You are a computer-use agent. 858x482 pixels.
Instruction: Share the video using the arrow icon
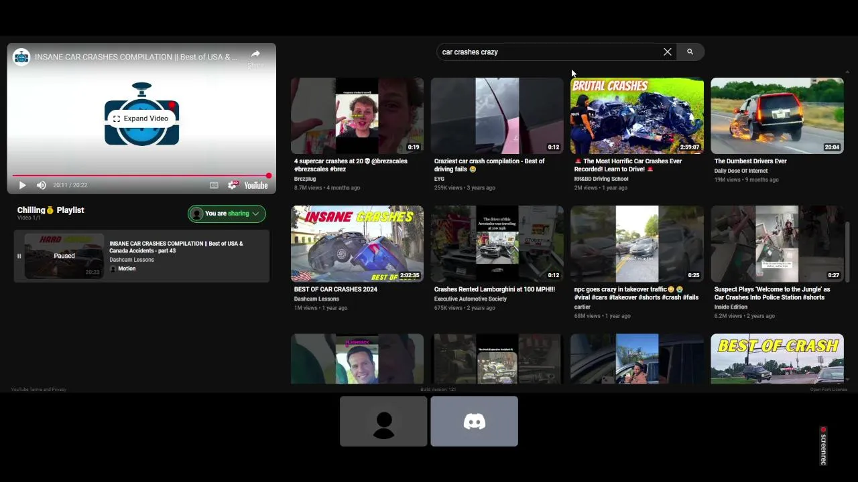(255, 54)
